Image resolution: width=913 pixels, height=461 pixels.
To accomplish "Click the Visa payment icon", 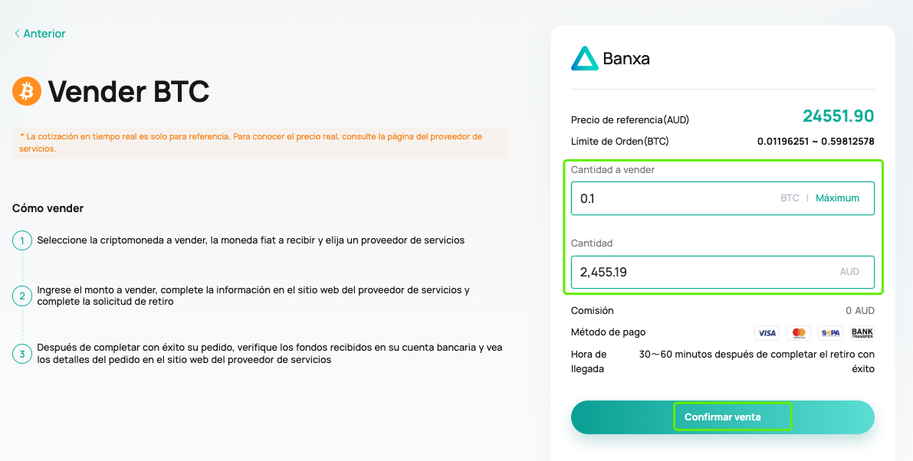I will pos(767,333).
